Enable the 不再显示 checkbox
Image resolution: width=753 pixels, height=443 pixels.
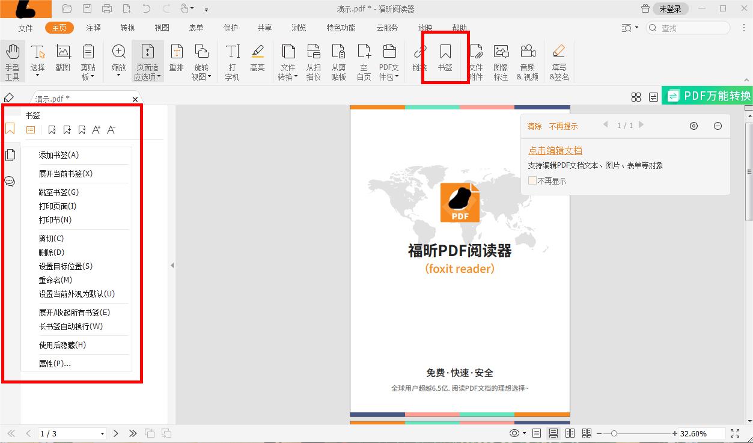coord(532,180)
